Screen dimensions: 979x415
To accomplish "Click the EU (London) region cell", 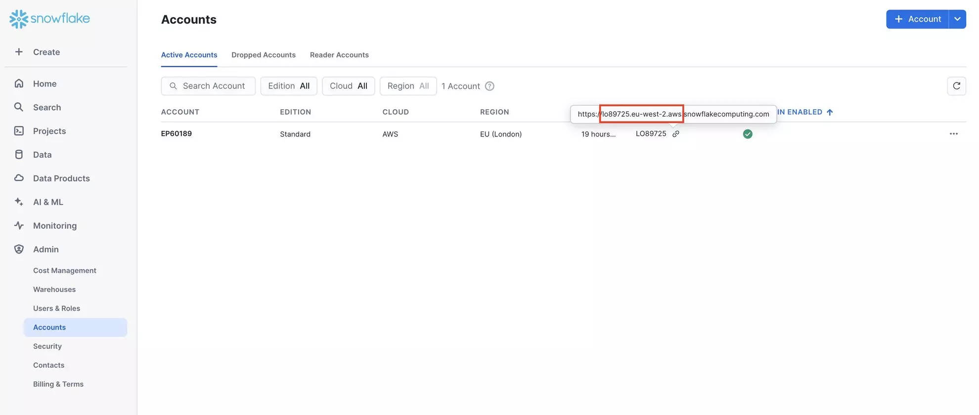I will 501,134.
